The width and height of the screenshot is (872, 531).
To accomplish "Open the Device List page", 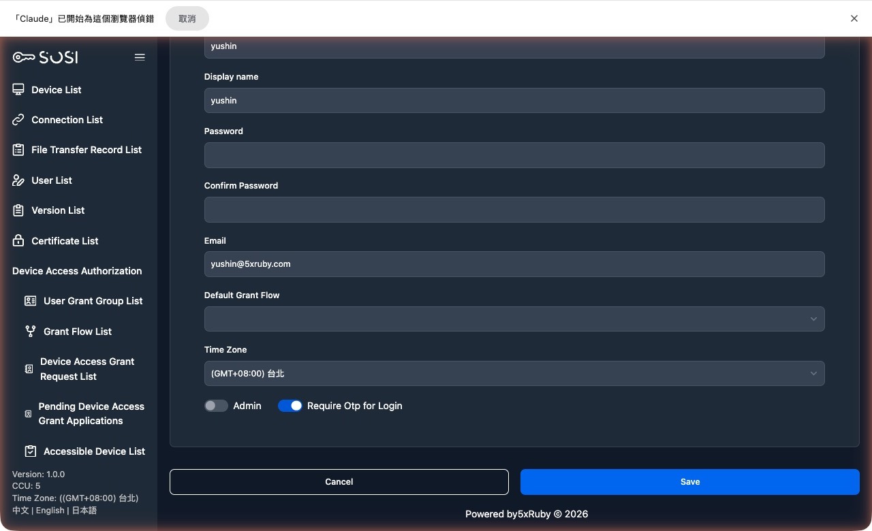I will tap(56, 89).
